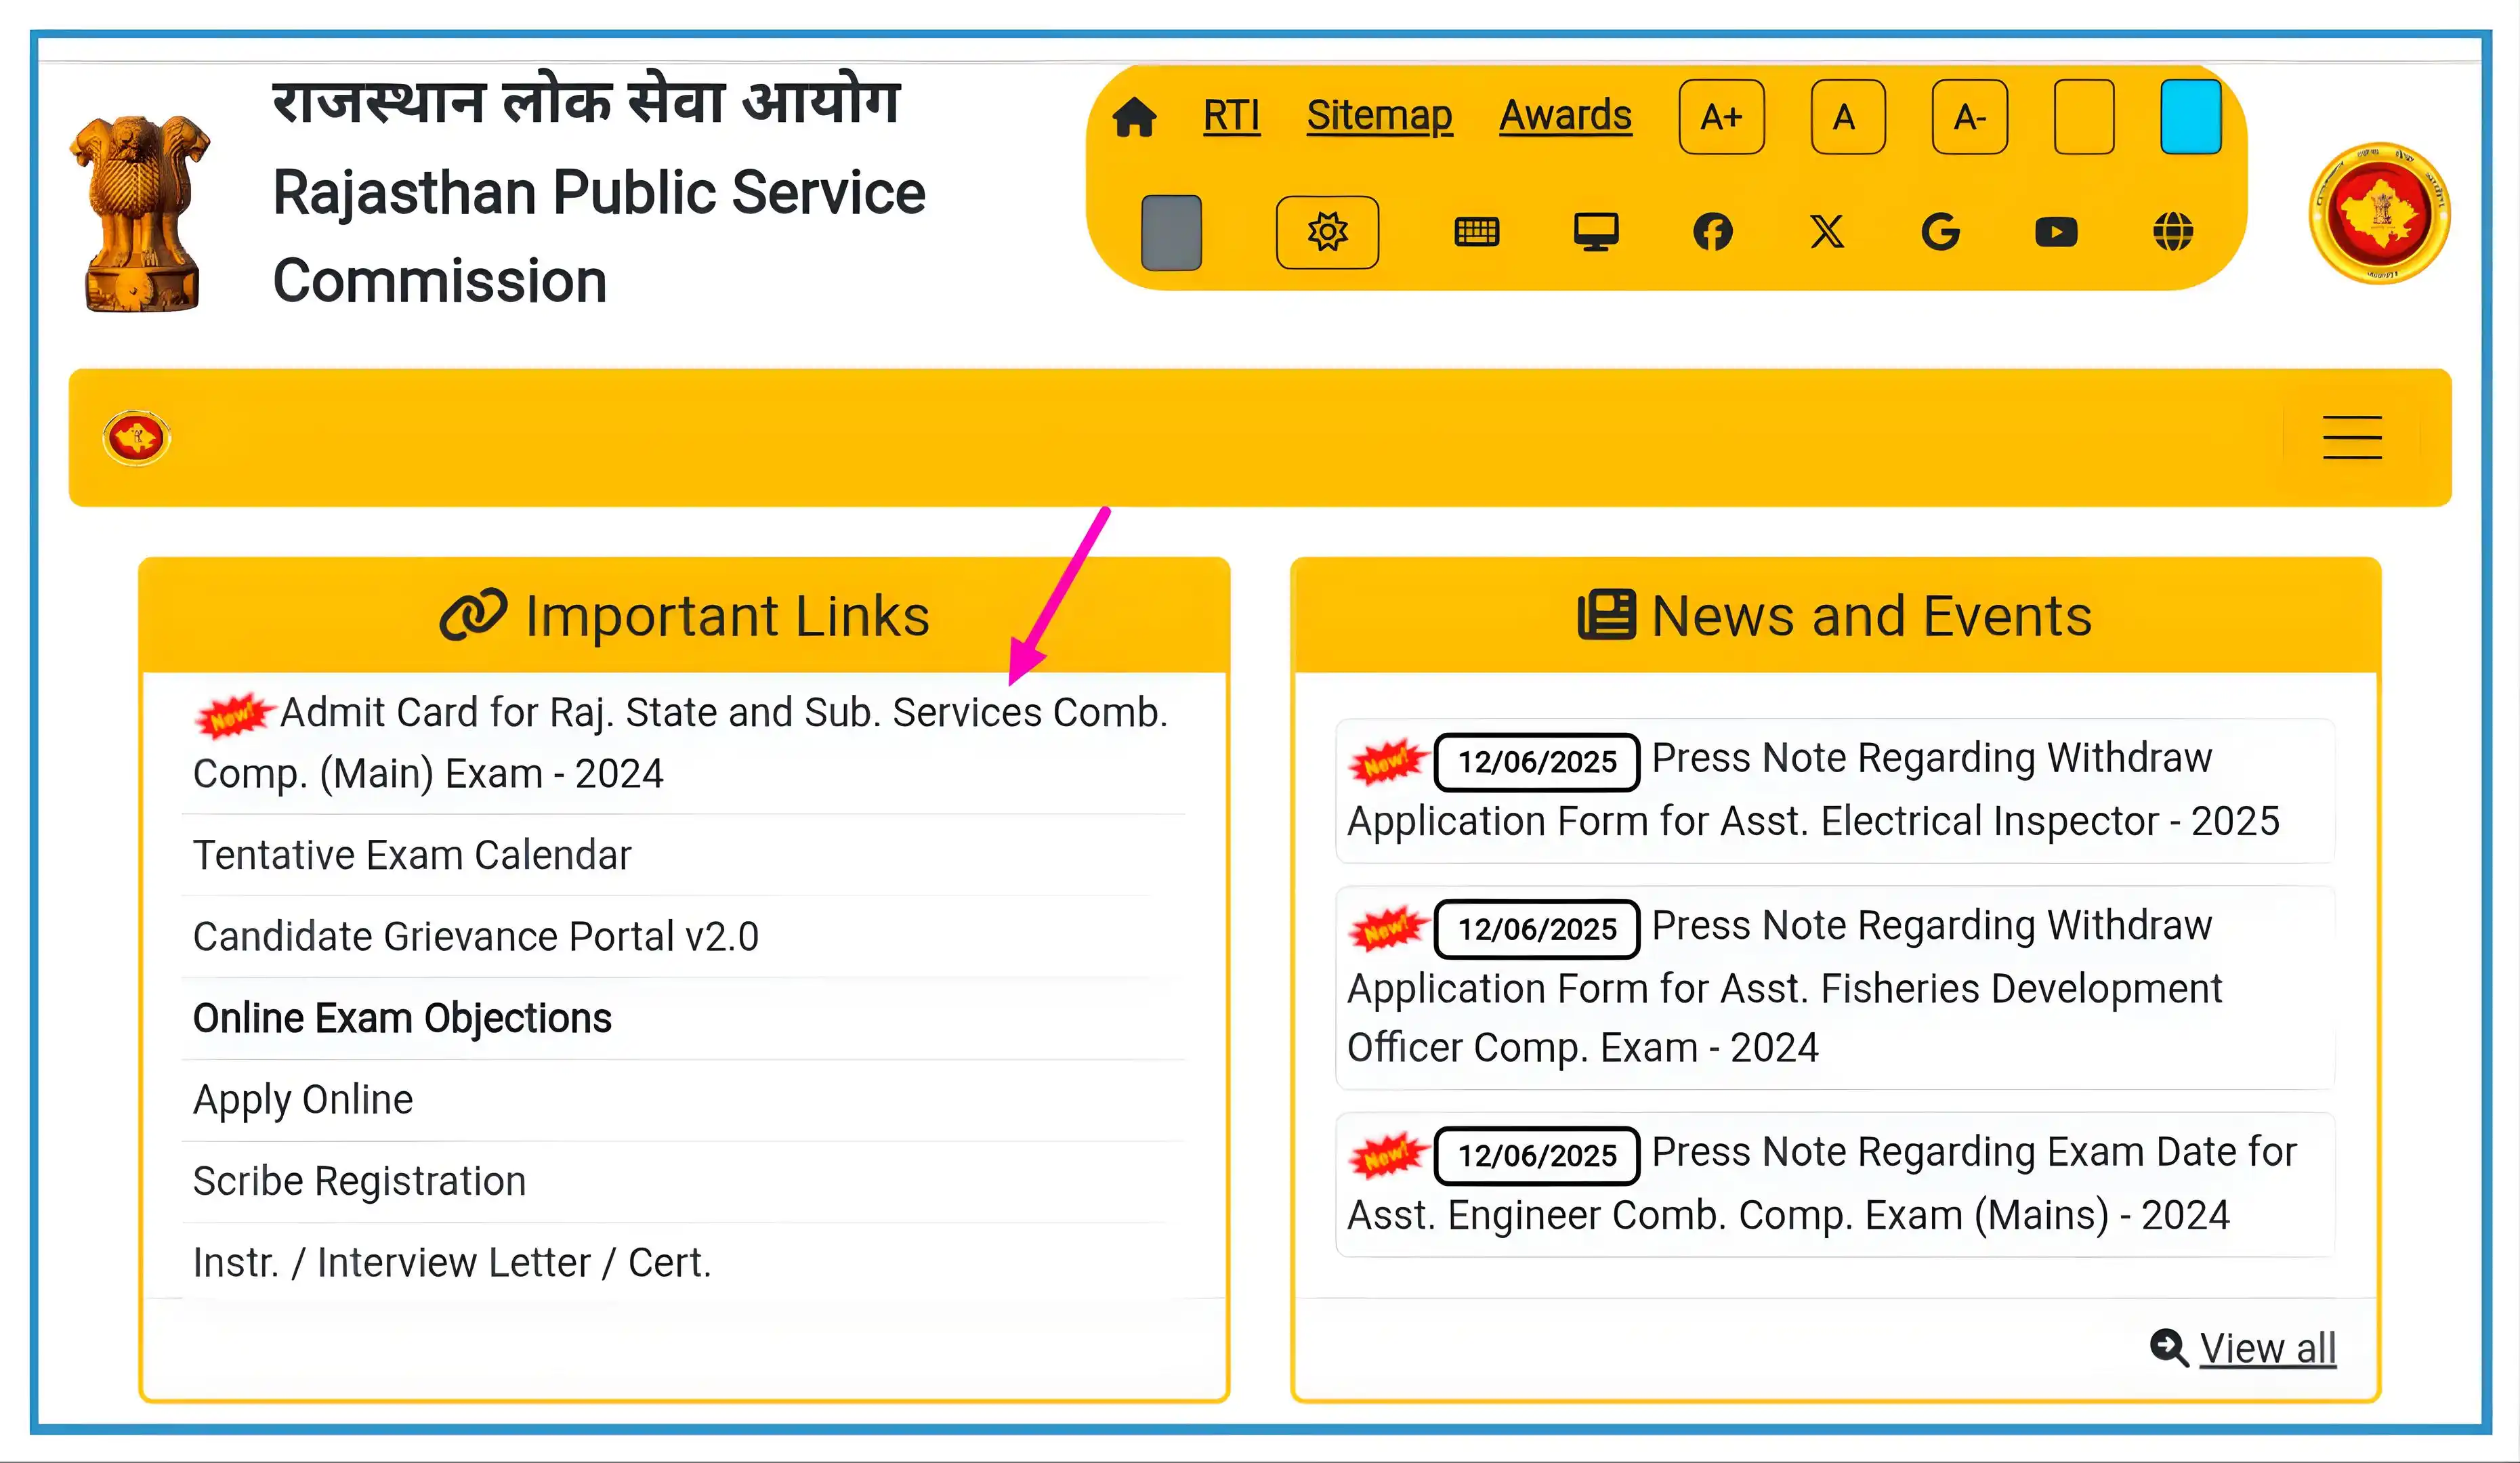
Task: Click the Important Links heading
Action: 727,616
